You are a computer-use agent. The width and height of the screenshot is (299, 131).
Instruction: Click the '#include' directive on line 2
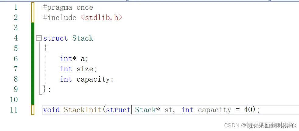[x=60, y=18]
